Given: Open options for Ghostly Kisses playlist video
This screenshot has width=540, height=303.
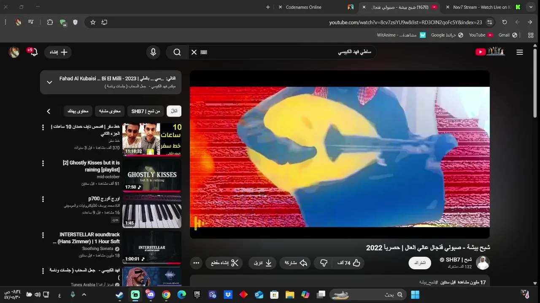Looking at the screenshot, I should coord(43,163).
